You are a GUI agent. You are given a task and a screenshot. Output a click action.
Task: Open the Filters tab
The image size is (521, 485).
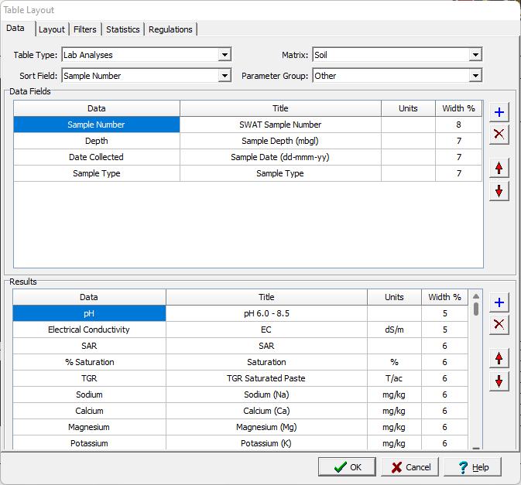(85, 29)
